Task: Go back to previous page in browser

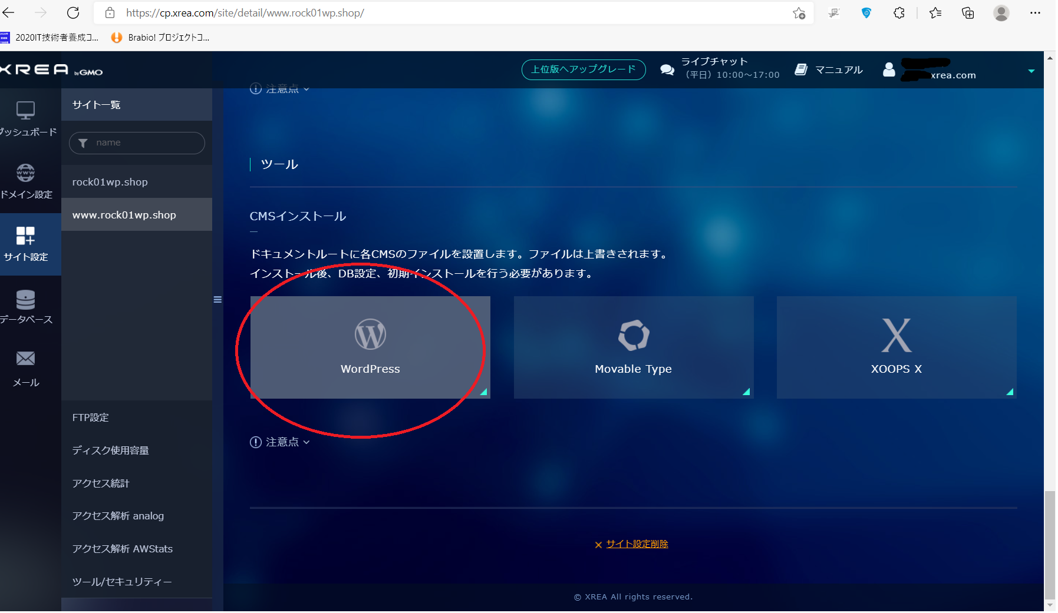Action: 9,13
